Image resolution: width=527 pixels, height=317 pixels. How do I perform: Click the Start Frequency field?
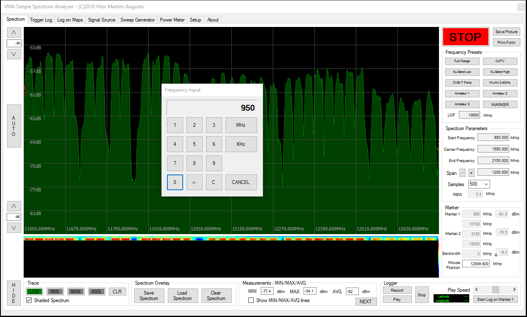click(x=493, y=138)
